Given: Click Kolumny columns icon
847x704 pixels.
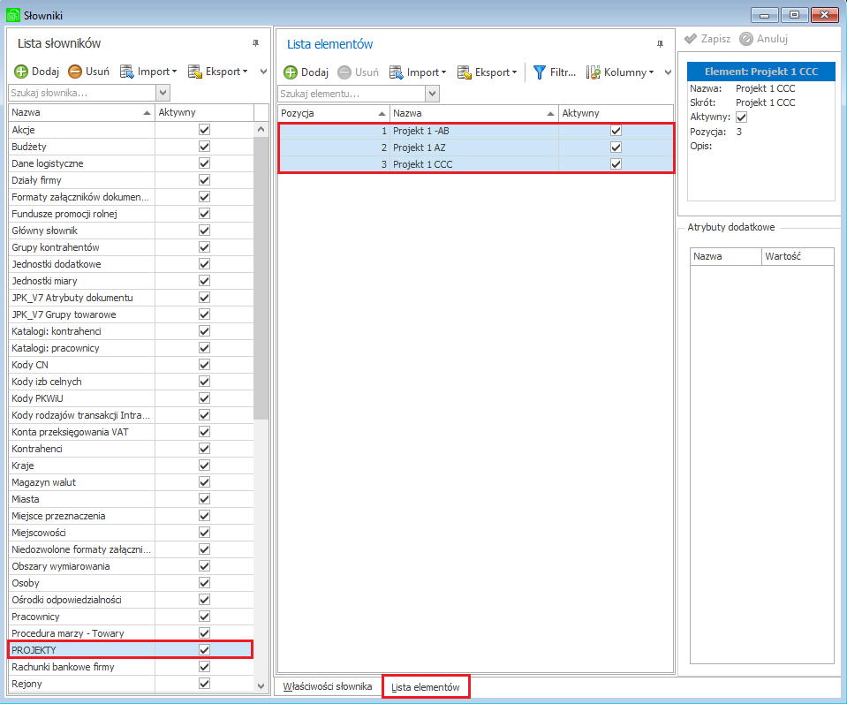Looking at the screenshot, I should [594, 72].
